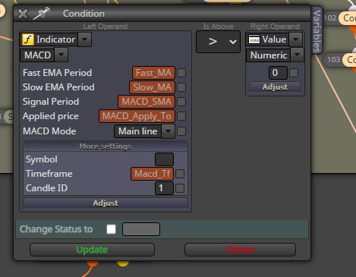
Task: Enable the Change Status to checkbox
Action: (112, 229)
